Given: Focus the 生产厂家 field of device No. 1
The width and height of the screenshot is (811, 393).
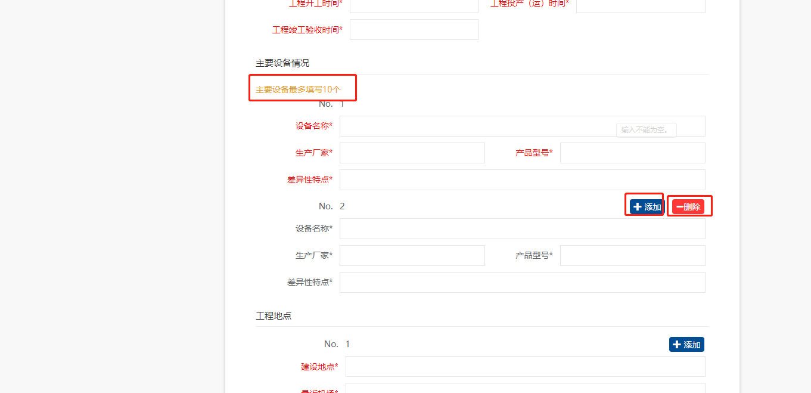Looking at the screenshot, I should click(x=412, y=153).
